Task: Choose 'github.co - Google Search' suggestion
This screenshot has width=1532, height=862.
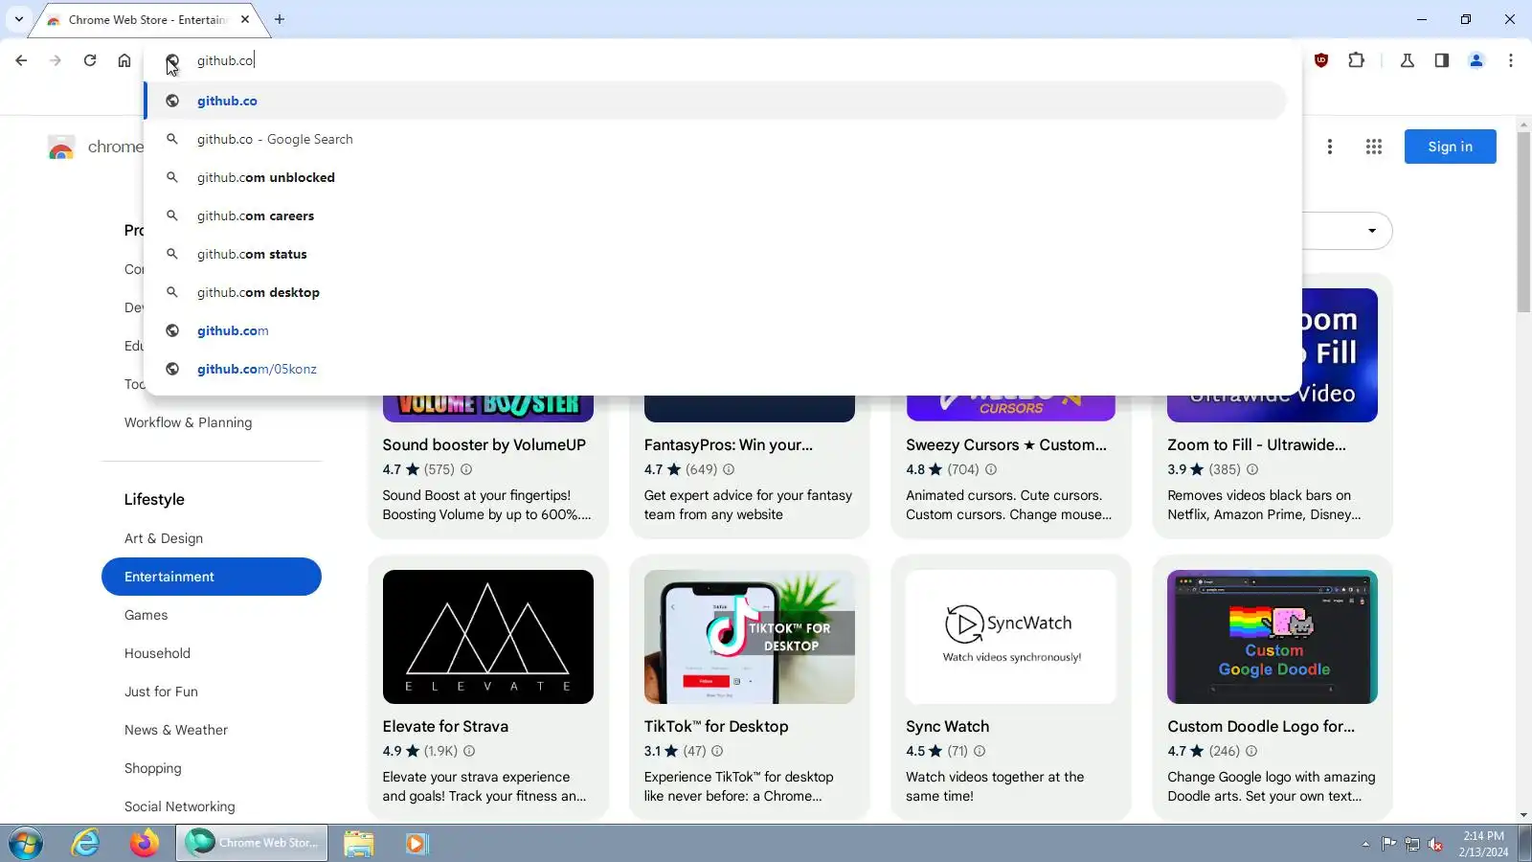Action: point(715,139)
